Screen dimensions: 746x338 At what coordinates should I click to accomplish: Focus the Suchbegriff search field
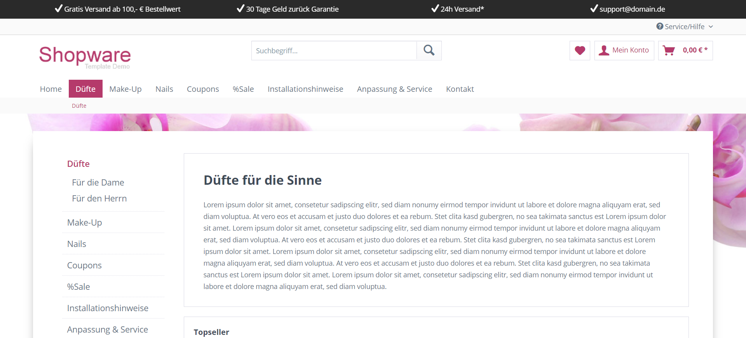tap(334, 51)
